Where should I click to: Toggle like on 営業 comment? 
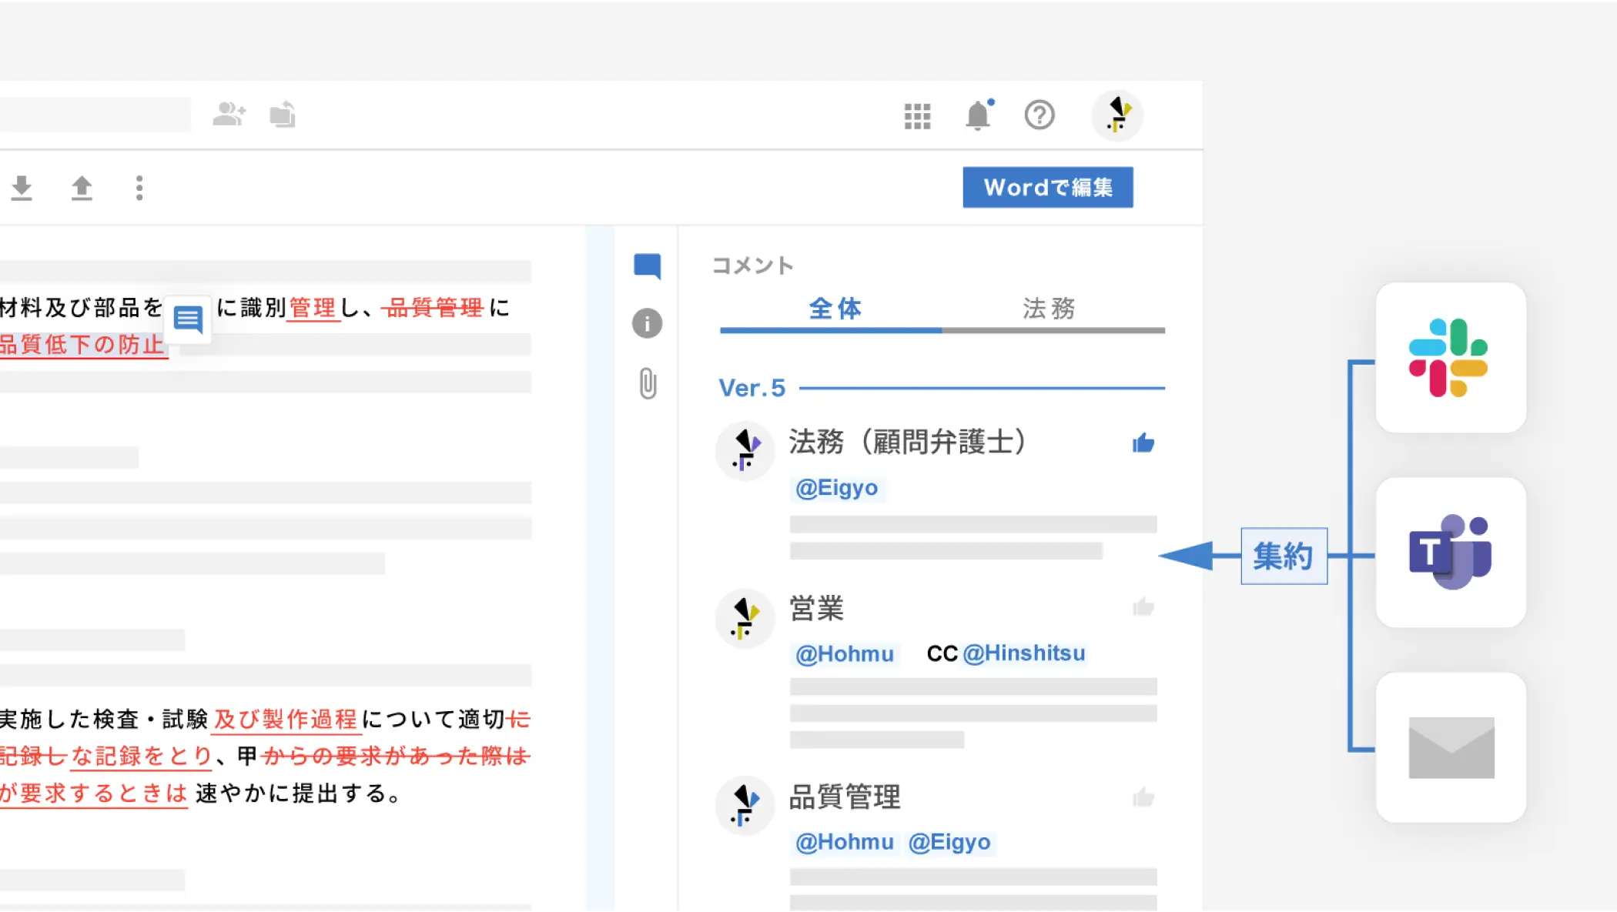pos(1143,607)
